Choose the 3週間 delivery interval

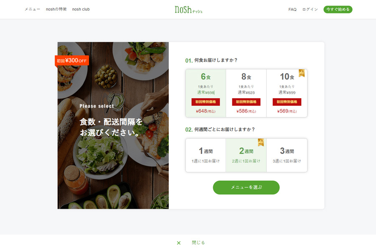(x=287, y=155)
